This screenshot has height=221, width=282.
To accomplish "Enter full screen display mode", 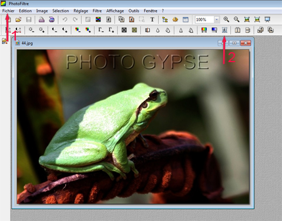I will [267, 19].
